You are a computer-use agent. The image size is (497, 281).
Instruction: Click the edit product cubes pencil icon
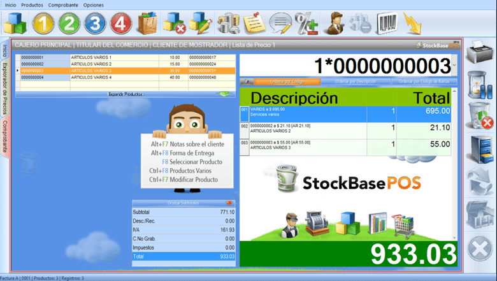tap(200, 23)
